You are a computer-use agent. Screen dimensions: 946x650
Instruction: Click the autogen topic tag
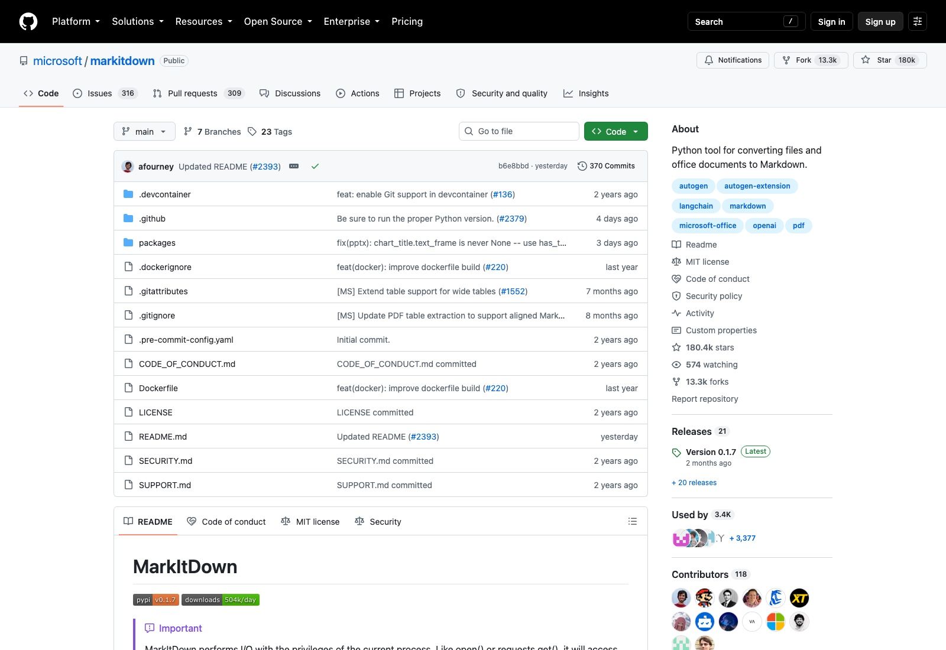click(x=694, y=186)
